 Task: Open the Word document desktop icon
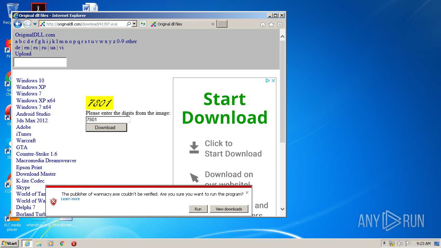[90, 8]
